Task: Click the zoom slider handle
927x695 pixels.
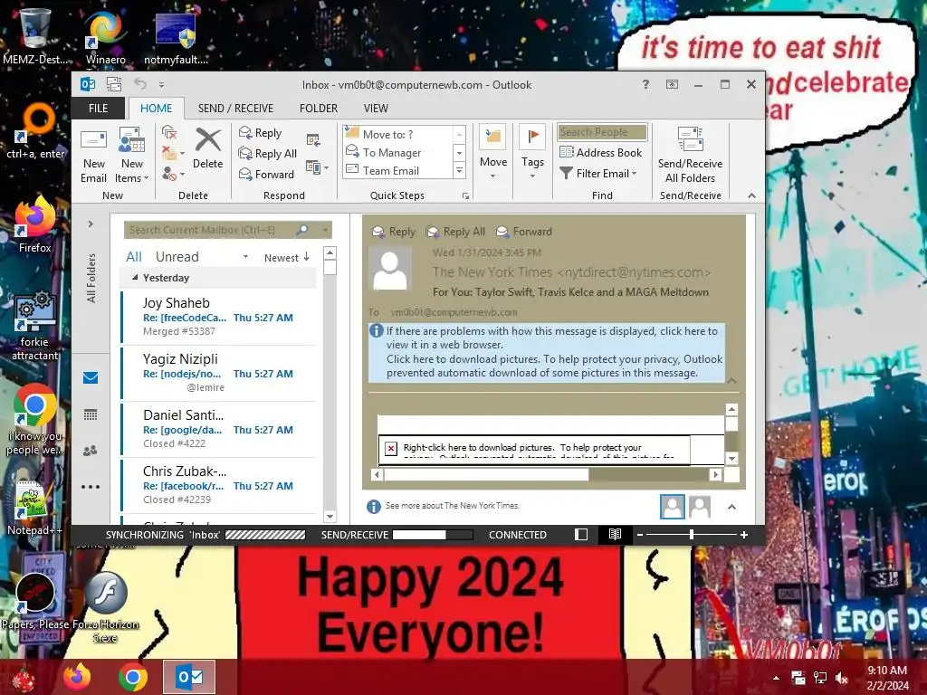Action: tap(691, 534)
